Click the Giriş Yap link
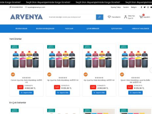 131,16
